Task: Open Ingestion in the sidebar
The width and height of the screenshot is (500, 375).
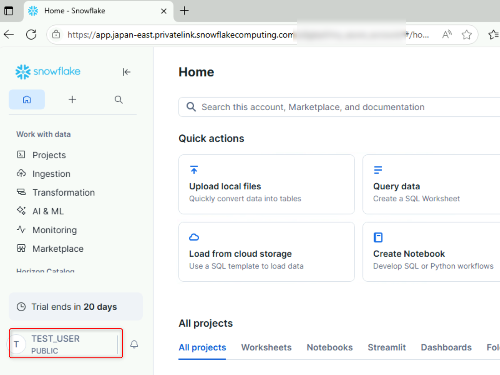Action: point(51,174)
